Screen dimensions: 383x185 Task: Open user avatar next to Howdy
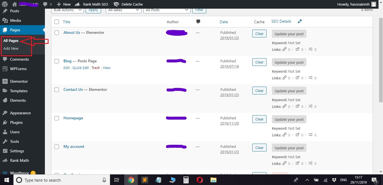pyautogui.click(x=374, y=4)
